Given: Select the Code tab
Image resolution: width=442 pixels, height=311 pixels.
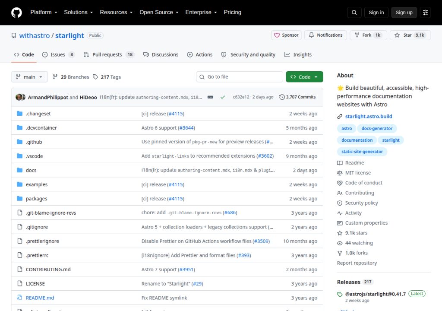Looking at the screenshot, I should 24,54.
